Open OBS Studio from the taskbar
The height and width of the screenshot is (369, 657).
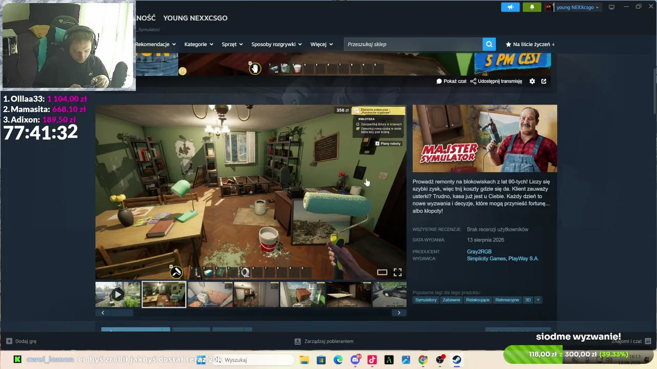440,360
